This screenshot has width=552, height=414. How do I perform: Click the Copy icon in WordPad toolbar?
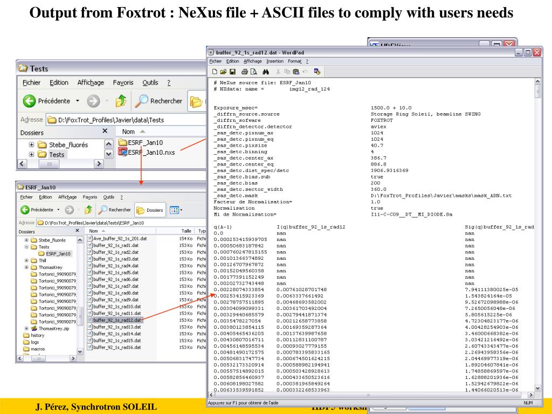point(287,72)
